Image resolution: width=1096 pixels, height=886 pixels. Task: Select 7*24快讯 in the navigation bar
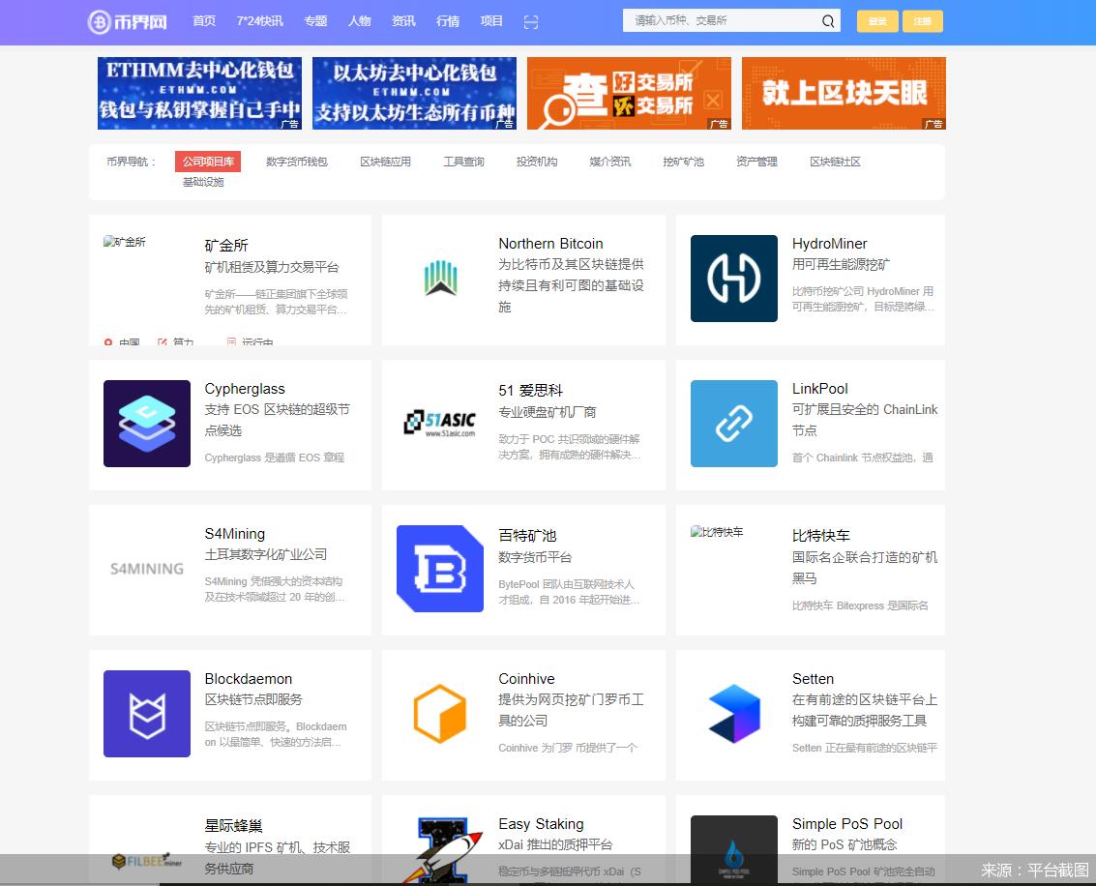[x=260, y=20]
